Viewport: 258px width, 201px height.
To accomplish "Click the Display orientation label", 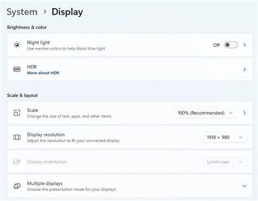I will (47, 162).
